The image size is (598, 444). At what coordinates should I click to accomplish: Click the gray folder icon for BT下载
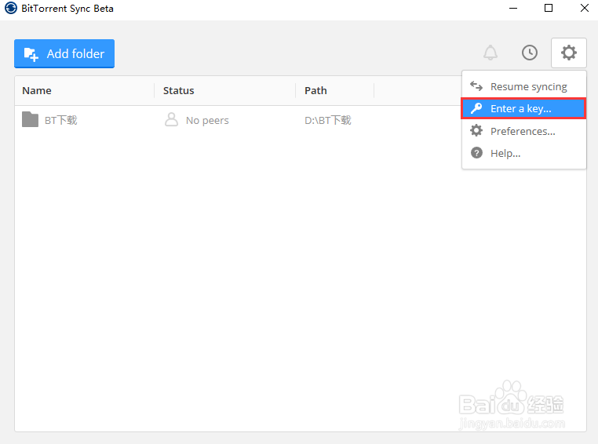[x=30, y=119]
